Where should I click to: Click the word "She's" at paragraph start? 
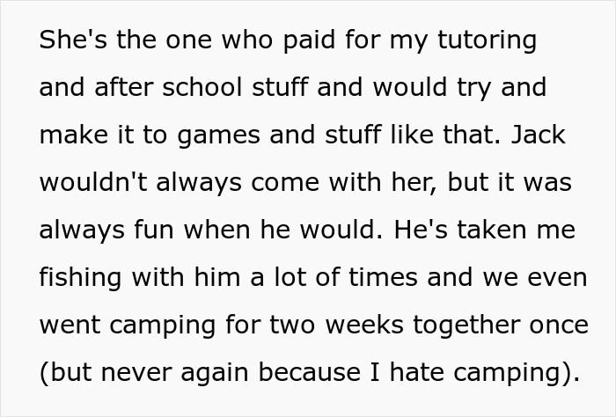pos(73,40)
